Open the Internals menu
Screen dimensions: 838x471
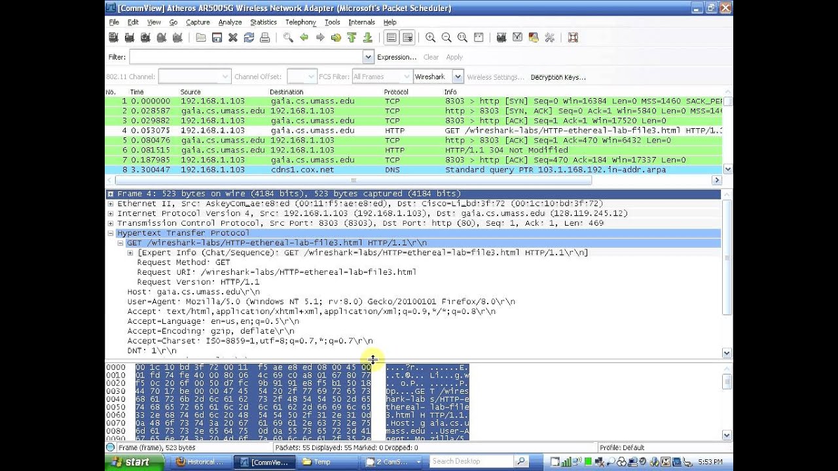pyautogui.click(x=362, y=22)
